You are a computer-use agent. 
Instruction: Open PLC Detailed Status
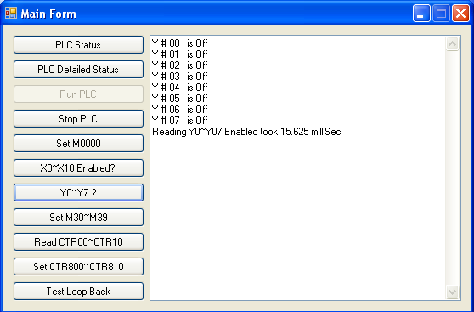click(x=78, y=70)
